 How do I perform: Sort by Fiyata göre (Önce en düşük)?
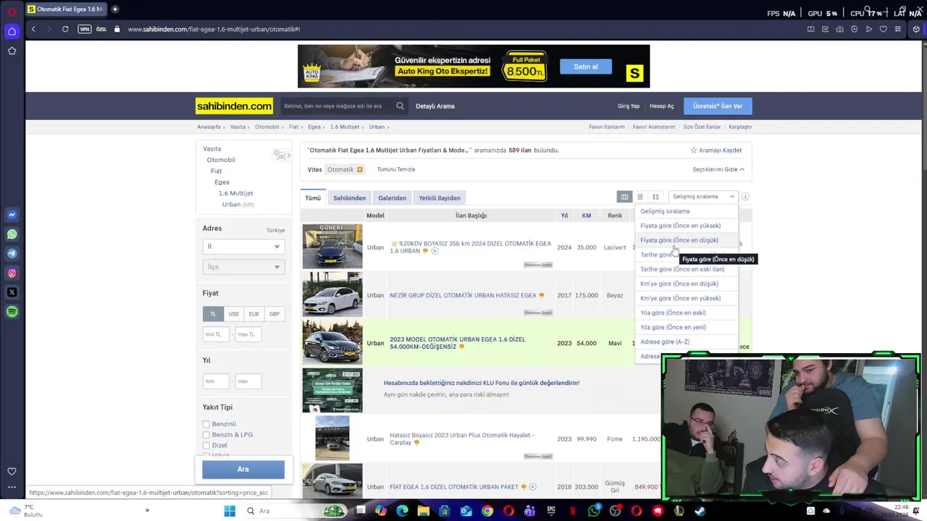click(x=679, y=240)
